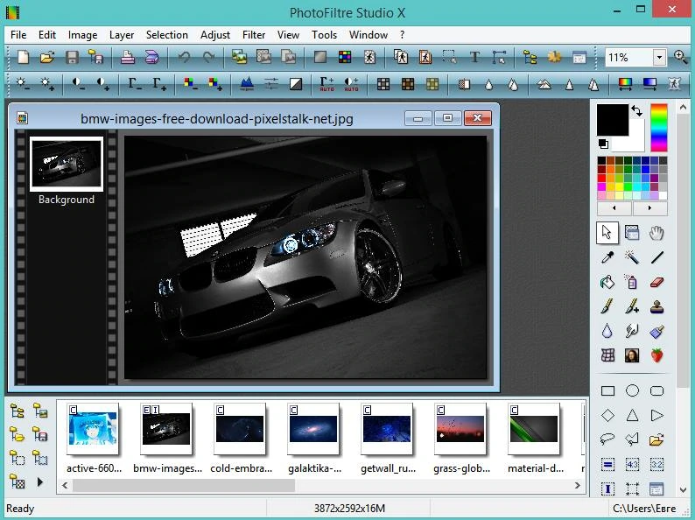Increase brightness with sun plus icon
Image resolution: width=695 pixels, height=520 pixels.
pos(47,83)
